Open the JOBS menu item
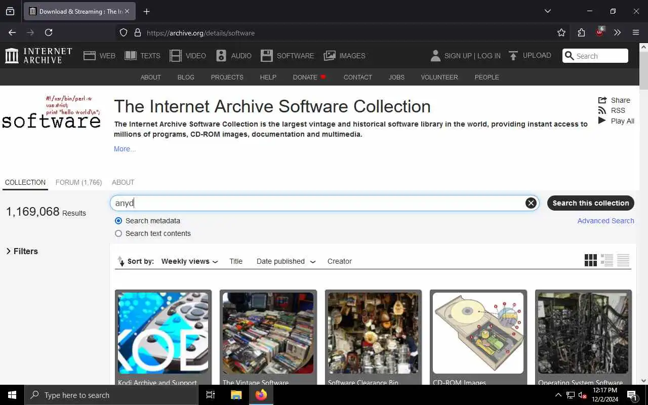Image resolution: width=648 pixels, height=405 pixels. point(396,77)
